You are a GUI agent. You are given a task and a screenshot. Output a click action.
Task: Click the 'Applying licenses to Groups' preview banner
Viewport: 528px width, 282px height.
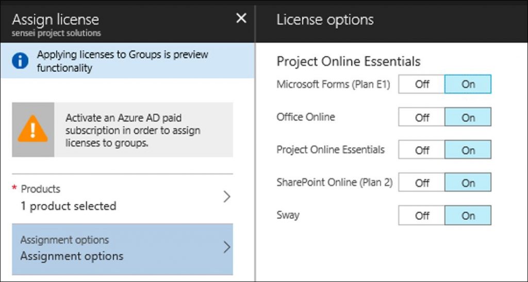point(127,60)
